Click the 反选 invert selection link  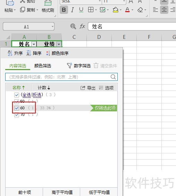(x=37, y=95)
